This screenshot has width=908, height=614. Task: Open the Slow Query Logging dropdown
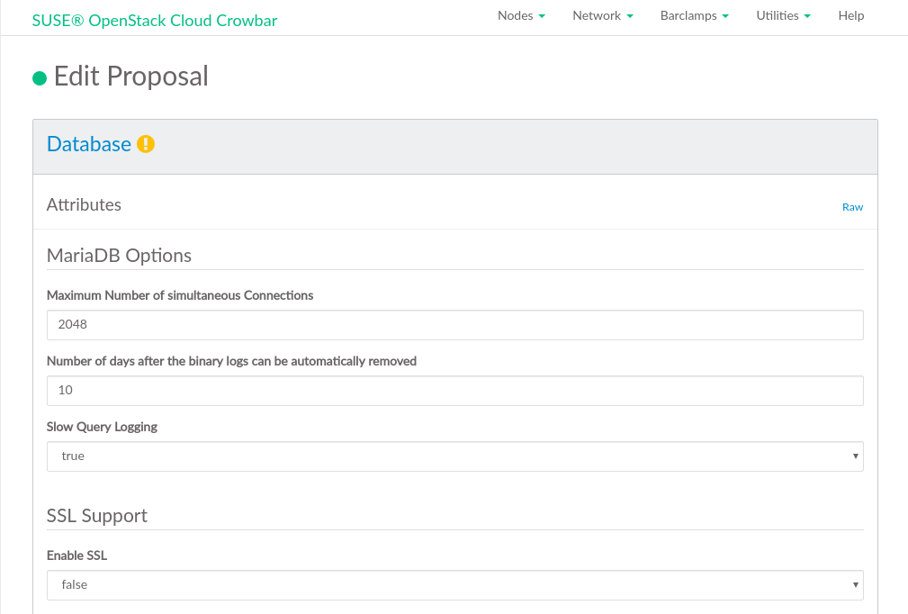tap(454, 456)
